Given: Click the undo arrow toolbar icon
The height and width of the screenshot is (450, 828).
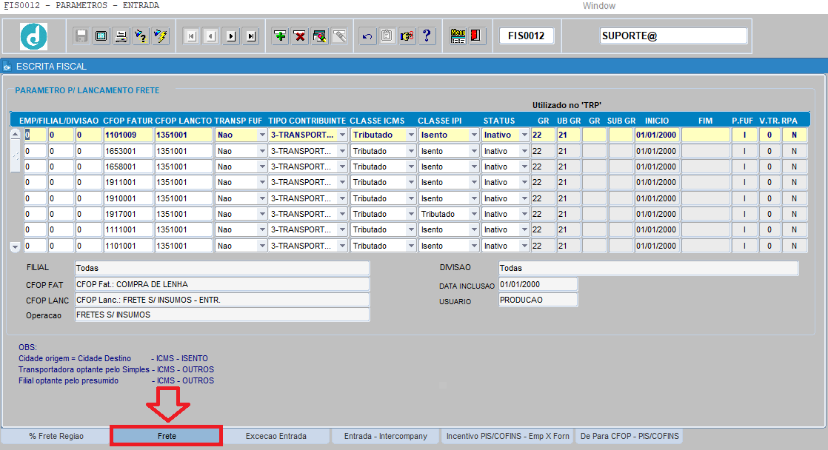Looking at the screenshot, I should (x=367, y=36).
